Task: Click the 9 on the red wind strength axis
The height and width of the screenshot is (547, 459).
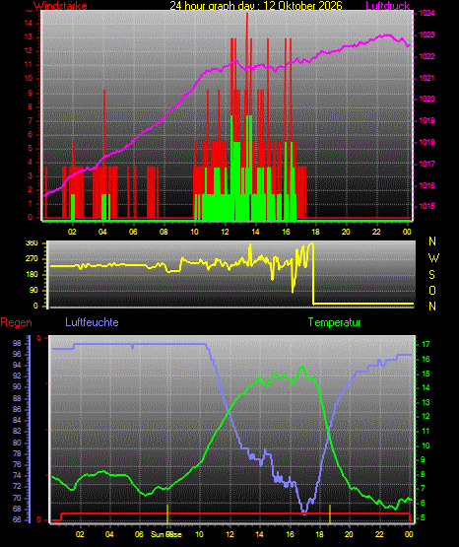Action: pyautogui.click(x=30, y=93)
